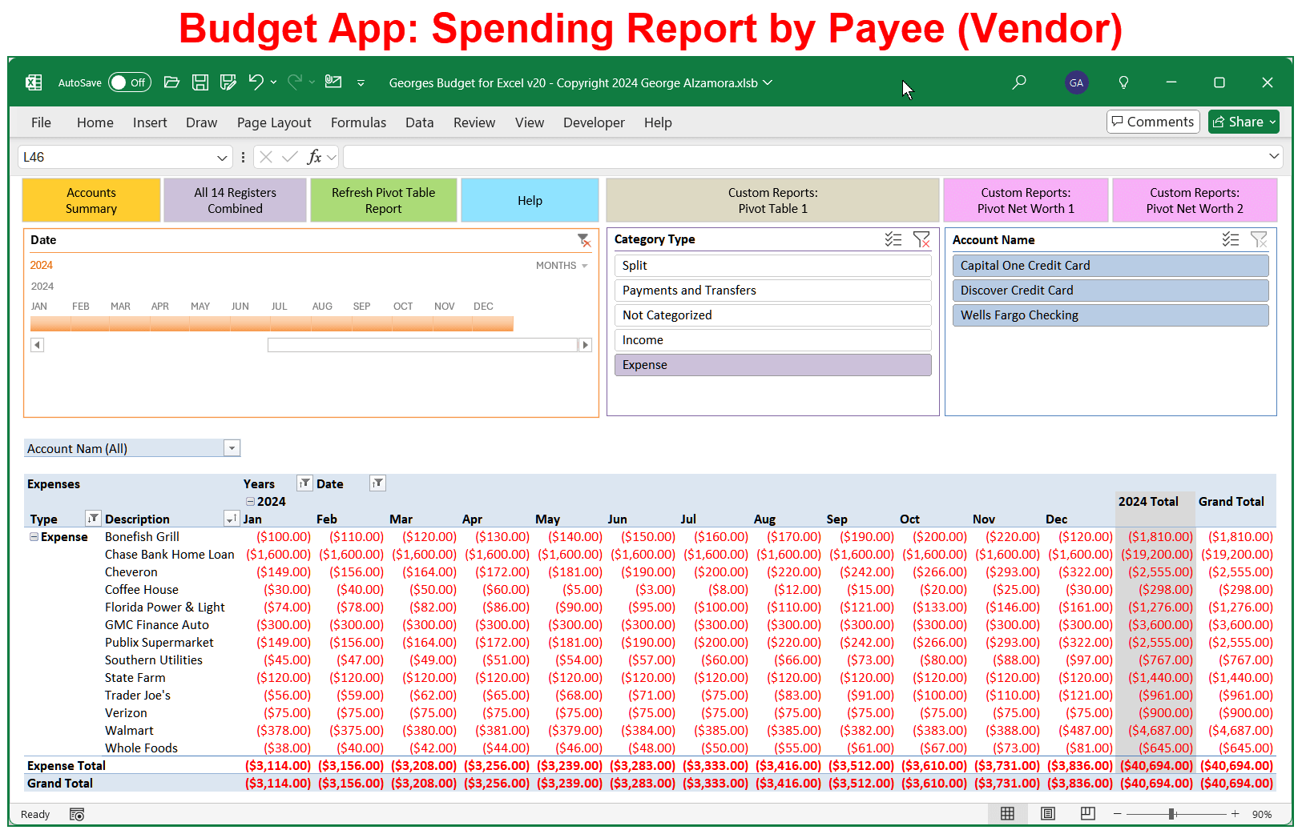Switch to the Insert tab
1298x834 pixels.
150,122
